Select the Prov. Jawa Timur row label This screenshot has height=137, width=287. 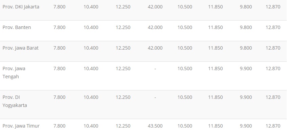tap(21, 126)
